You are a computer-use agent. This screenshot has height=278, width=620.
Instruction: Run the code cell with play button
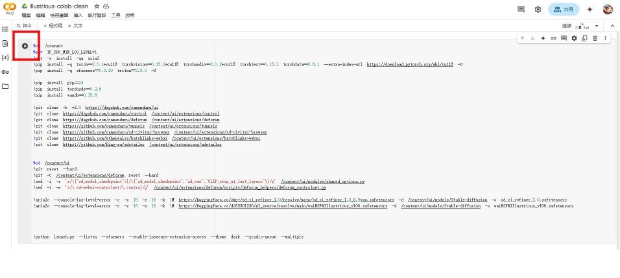(25, 46)
